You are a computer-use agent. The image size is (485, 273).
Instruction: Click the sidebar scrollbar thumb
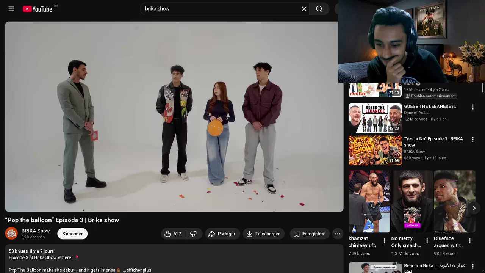(482, 88)
